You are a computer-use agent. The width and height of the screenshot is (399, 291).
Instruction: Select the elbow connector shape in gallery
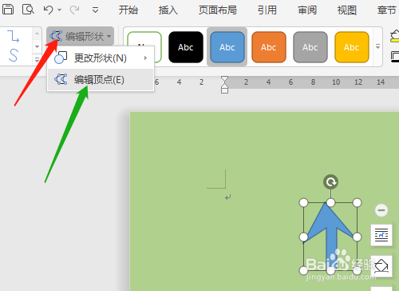pos(13,36)
